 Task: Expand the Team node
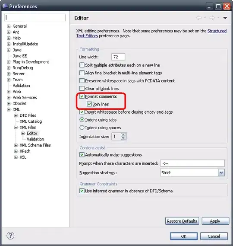(9, 80)
